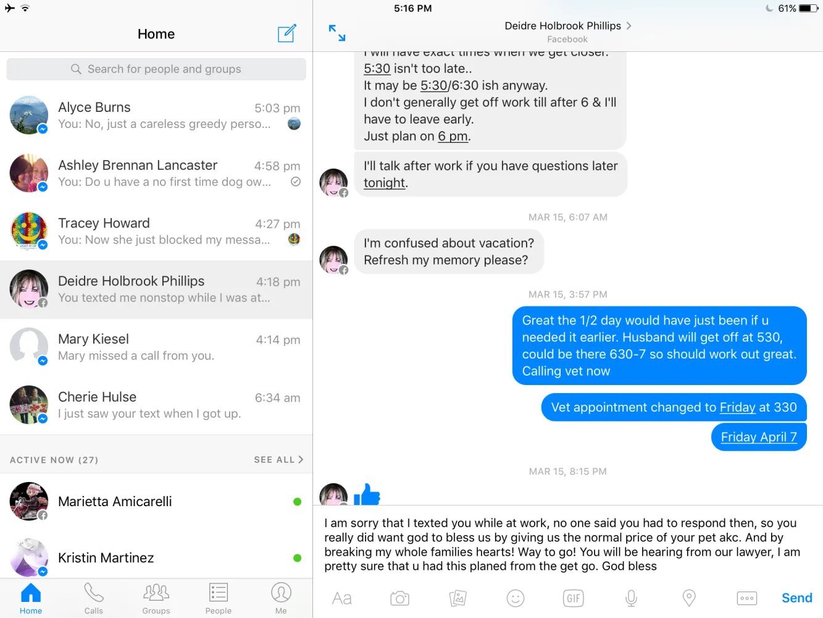Expand Deidre Holbrook Phillips contact details chevron
Image resolution: width=823 pixels, height=618 pixels.
tap(629, 26)
